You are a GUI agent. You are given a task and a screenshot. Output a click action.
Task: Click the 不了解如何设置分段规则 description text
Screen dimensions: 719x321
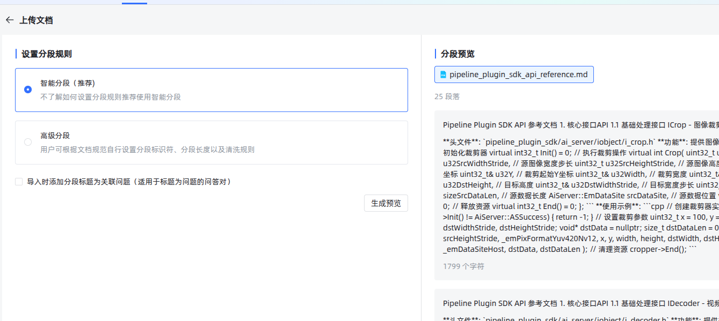coord(111,97)
